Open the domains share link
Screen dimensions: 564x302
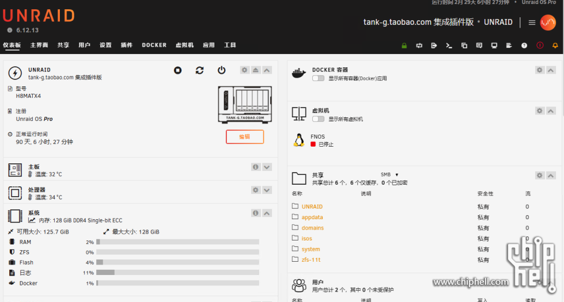click(x=313, y=228)
